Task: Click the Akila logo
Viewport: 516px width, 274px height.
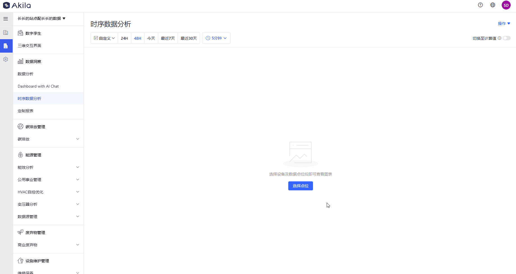Action: [x=17, y=5]
